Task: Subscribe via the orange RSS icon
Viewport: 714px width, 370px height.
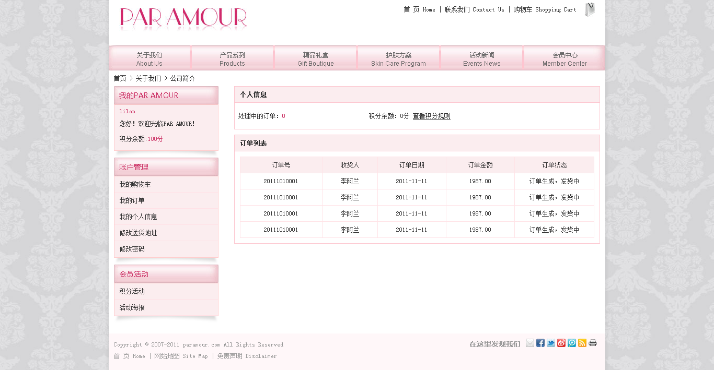Action: [x=582, y=343]
